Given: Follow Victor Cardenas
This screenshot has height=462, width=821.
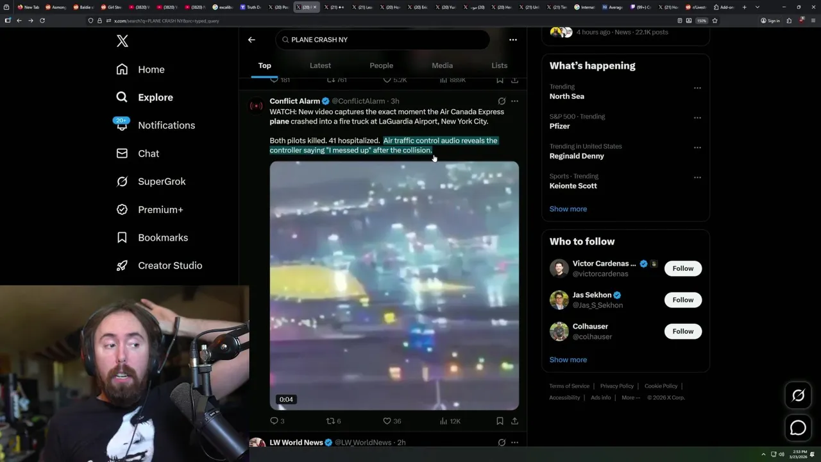Looking at the screenshot, I should pos(682,268).
